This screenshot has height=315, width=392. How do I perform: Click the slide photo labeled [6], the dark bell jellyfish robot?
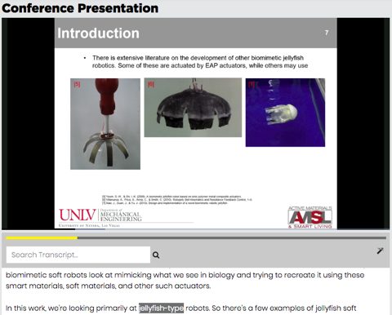click(193, 108)
